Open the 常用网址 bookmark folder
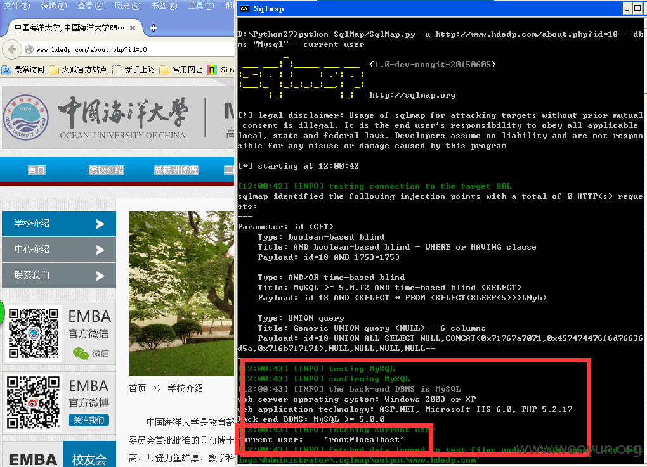Image resolution: width=647 pixels, height=467 pixels. [181, 70]
